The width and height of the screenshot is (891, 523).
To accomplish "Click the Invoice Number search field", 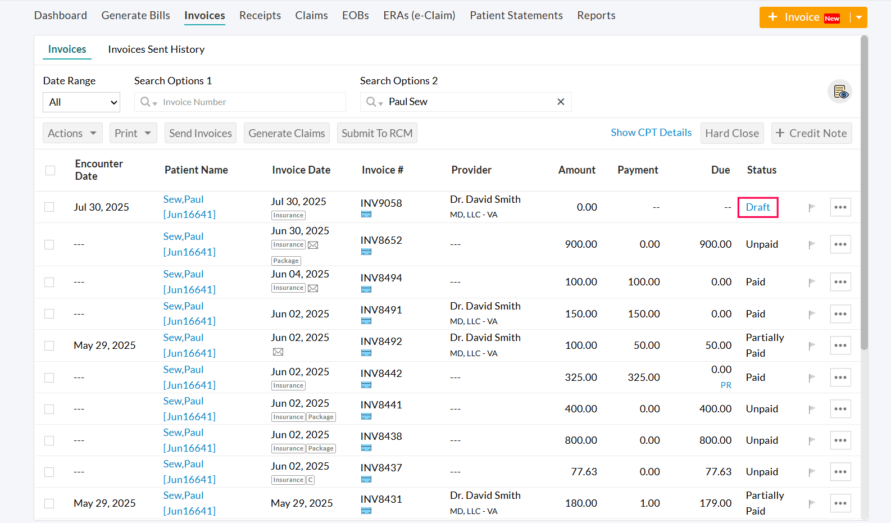I will click(x=247, y=102).
